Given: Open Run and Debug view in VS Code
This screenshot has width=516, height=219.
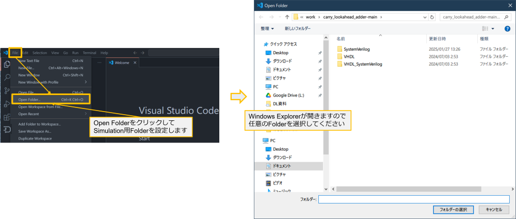Looking at the screenshot, I should tap(7, 104).
